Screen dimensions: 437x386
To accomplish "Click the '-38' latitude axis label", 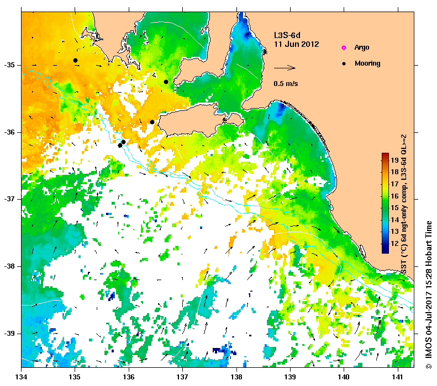I will (9, 266).
